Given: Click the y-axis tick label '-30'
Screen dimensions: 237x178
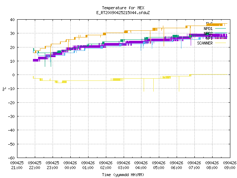Looking at the screenshot, I should (11, 116).
